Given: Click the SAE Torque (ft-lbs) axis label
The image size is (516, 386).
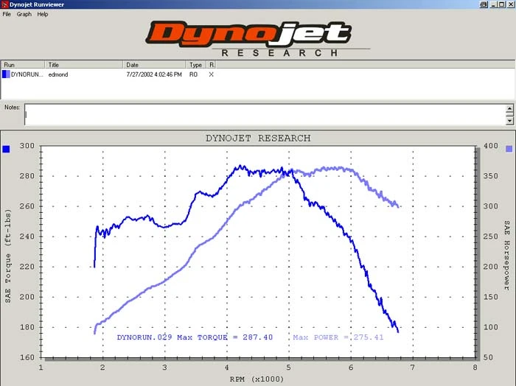Looking at the screenshot, I should (x=8, y=256).
